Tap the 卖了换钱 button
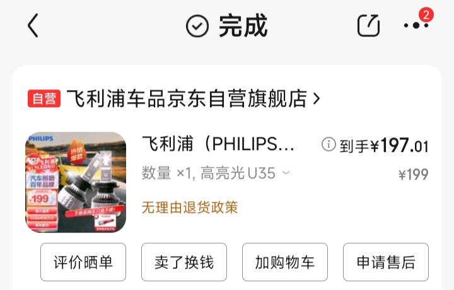 coord(184,262)
